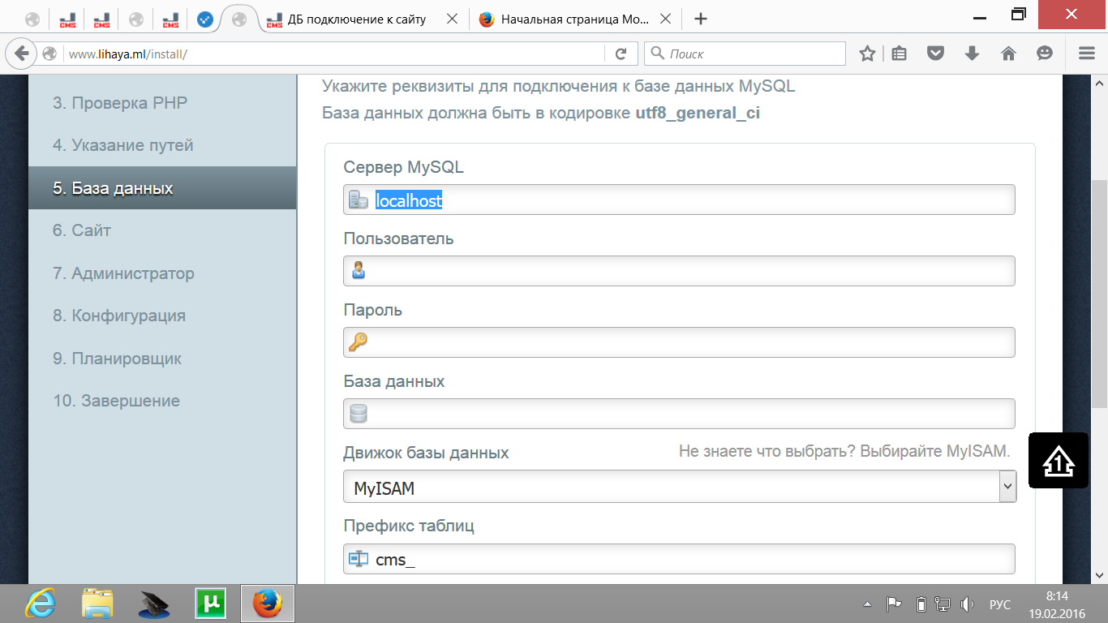Viewport: 1108px width, 623px height.
Task: Close the 'ДБ подключение к сайту' tab
Action: click(x=452, y=19)
